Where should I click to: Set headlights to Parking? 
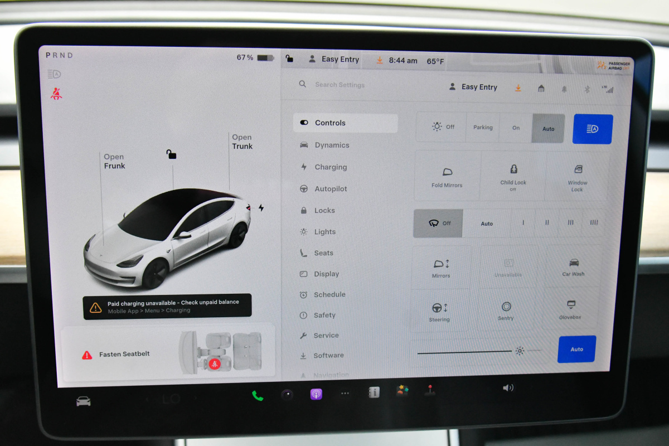click(x=483, y=128)
